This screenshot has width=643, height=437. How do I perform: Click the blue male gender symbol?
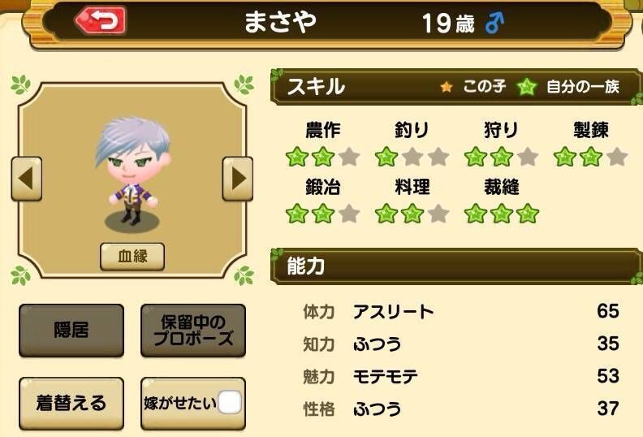(494, 23)
